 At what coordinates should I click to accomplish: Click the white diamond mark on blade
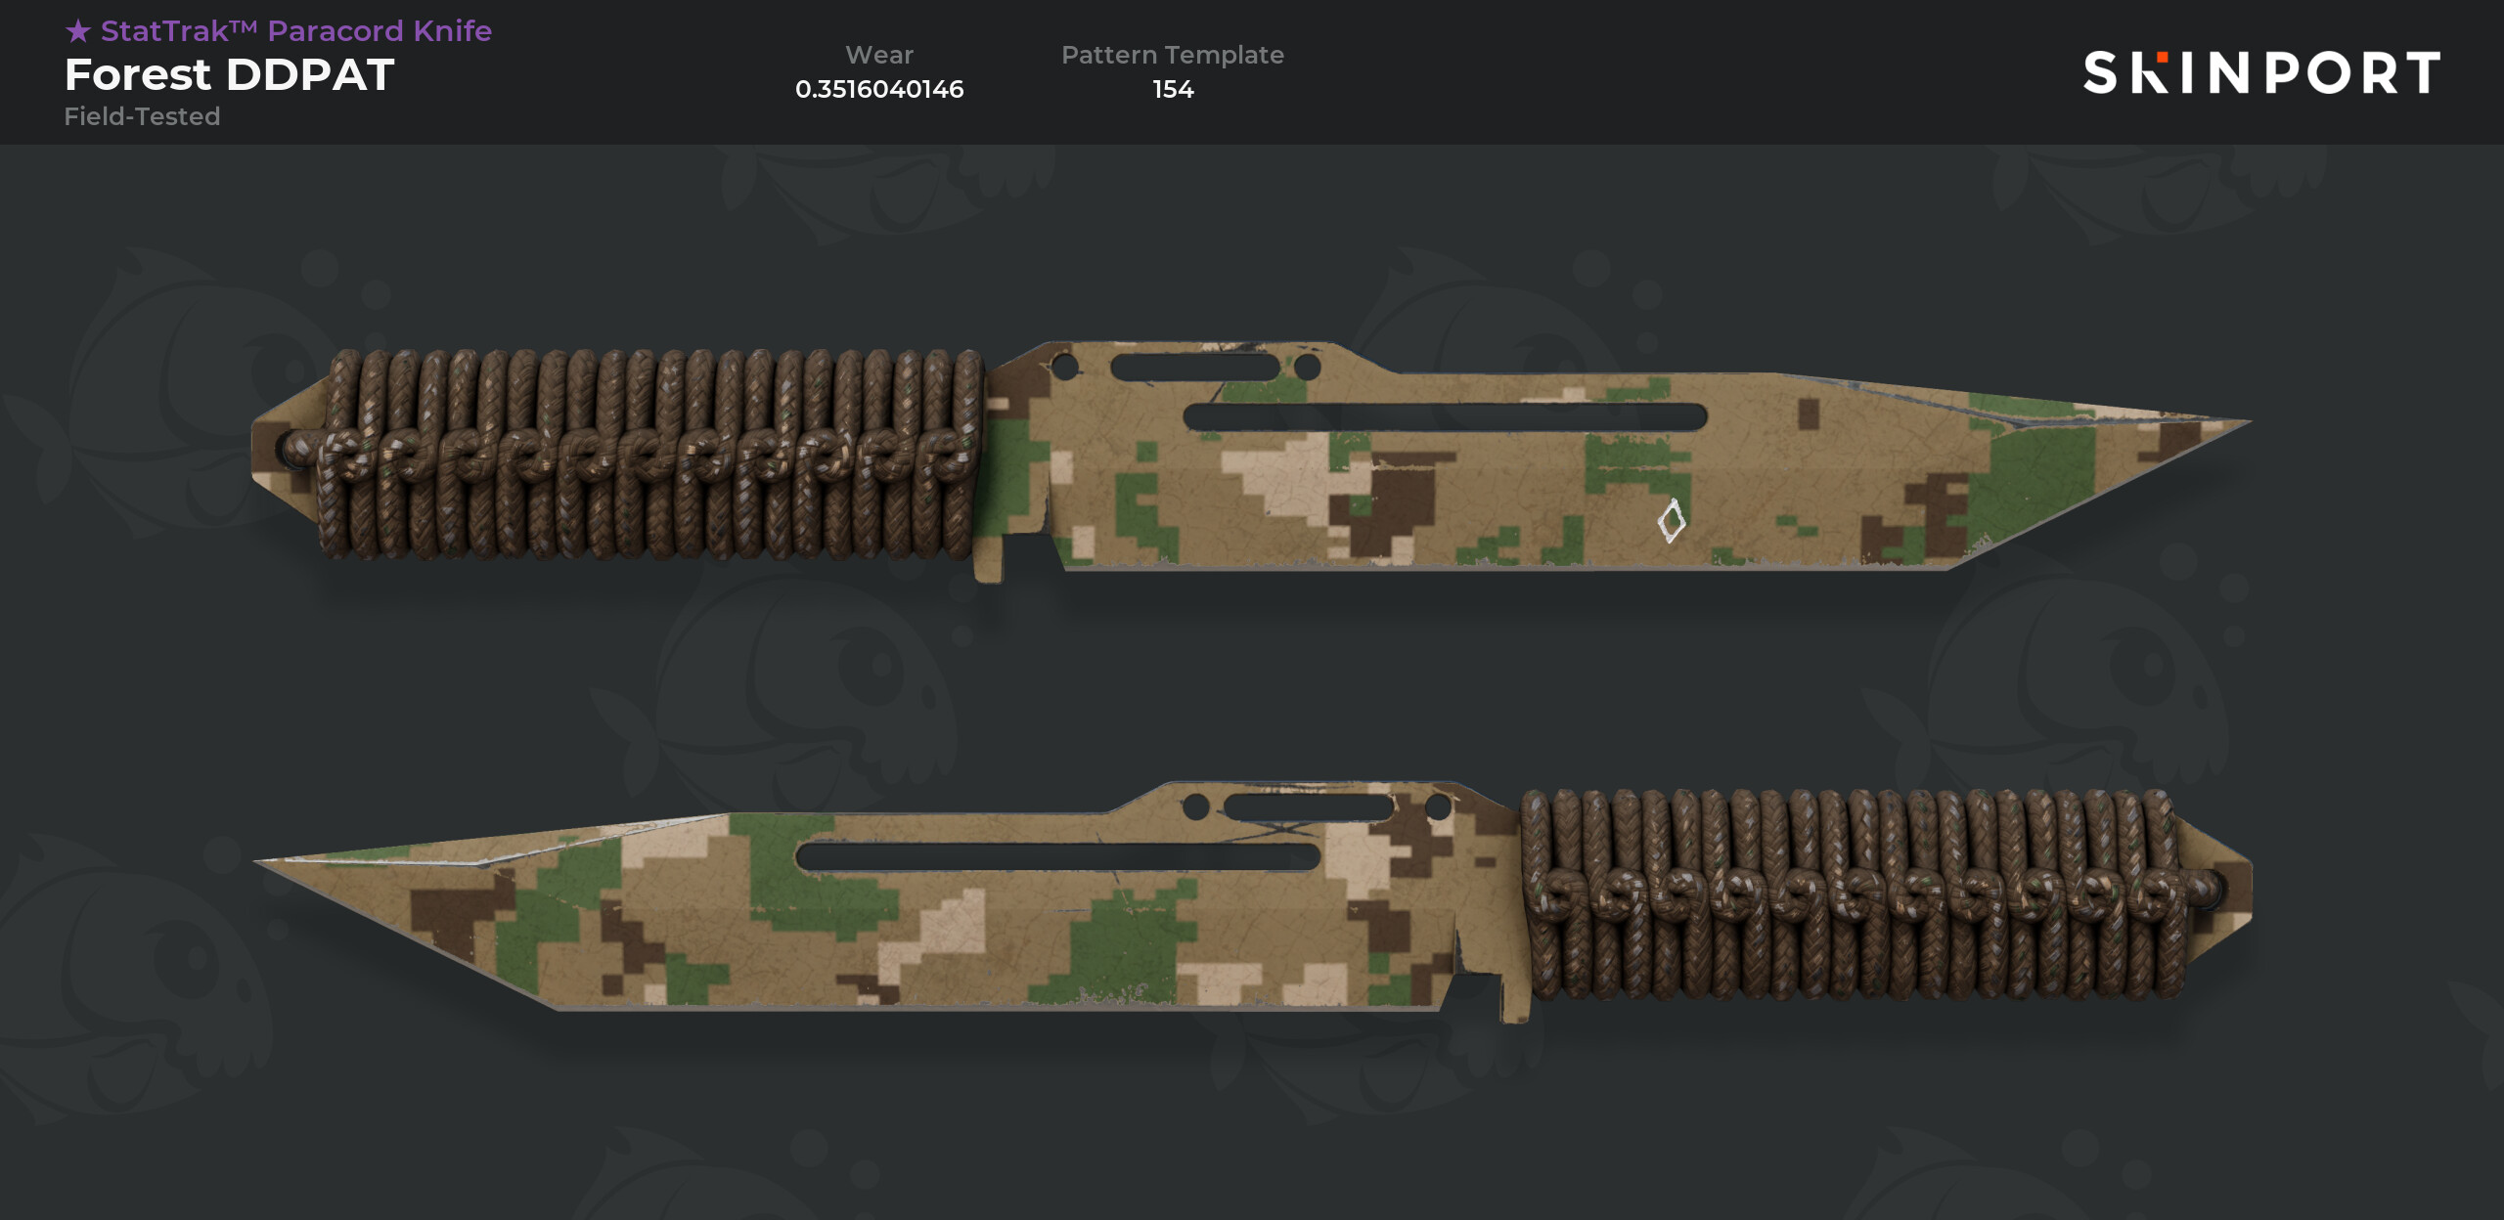pos(1672,520)
